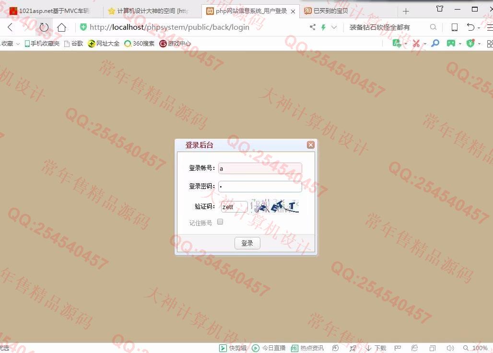Click the 登录帐号 input field
493x353 pixels.
tap(260, 168)
